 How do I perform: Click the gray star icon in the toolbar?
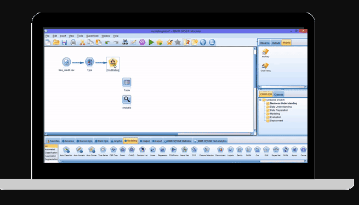(x=178, y=42)
